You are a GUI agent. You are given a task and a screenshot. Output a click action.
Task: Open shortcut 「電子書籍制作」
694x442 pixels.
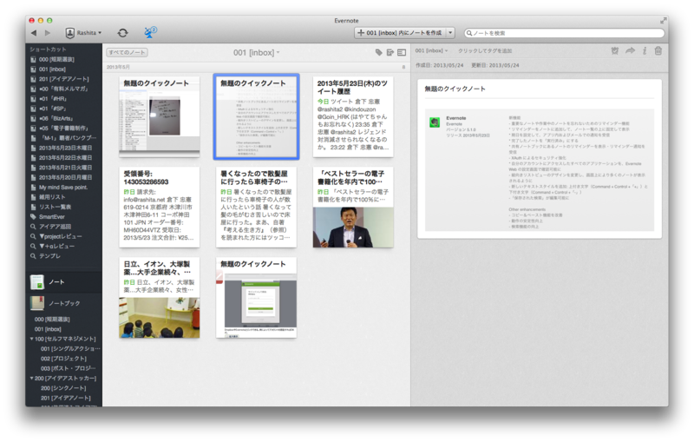(63, 128)
